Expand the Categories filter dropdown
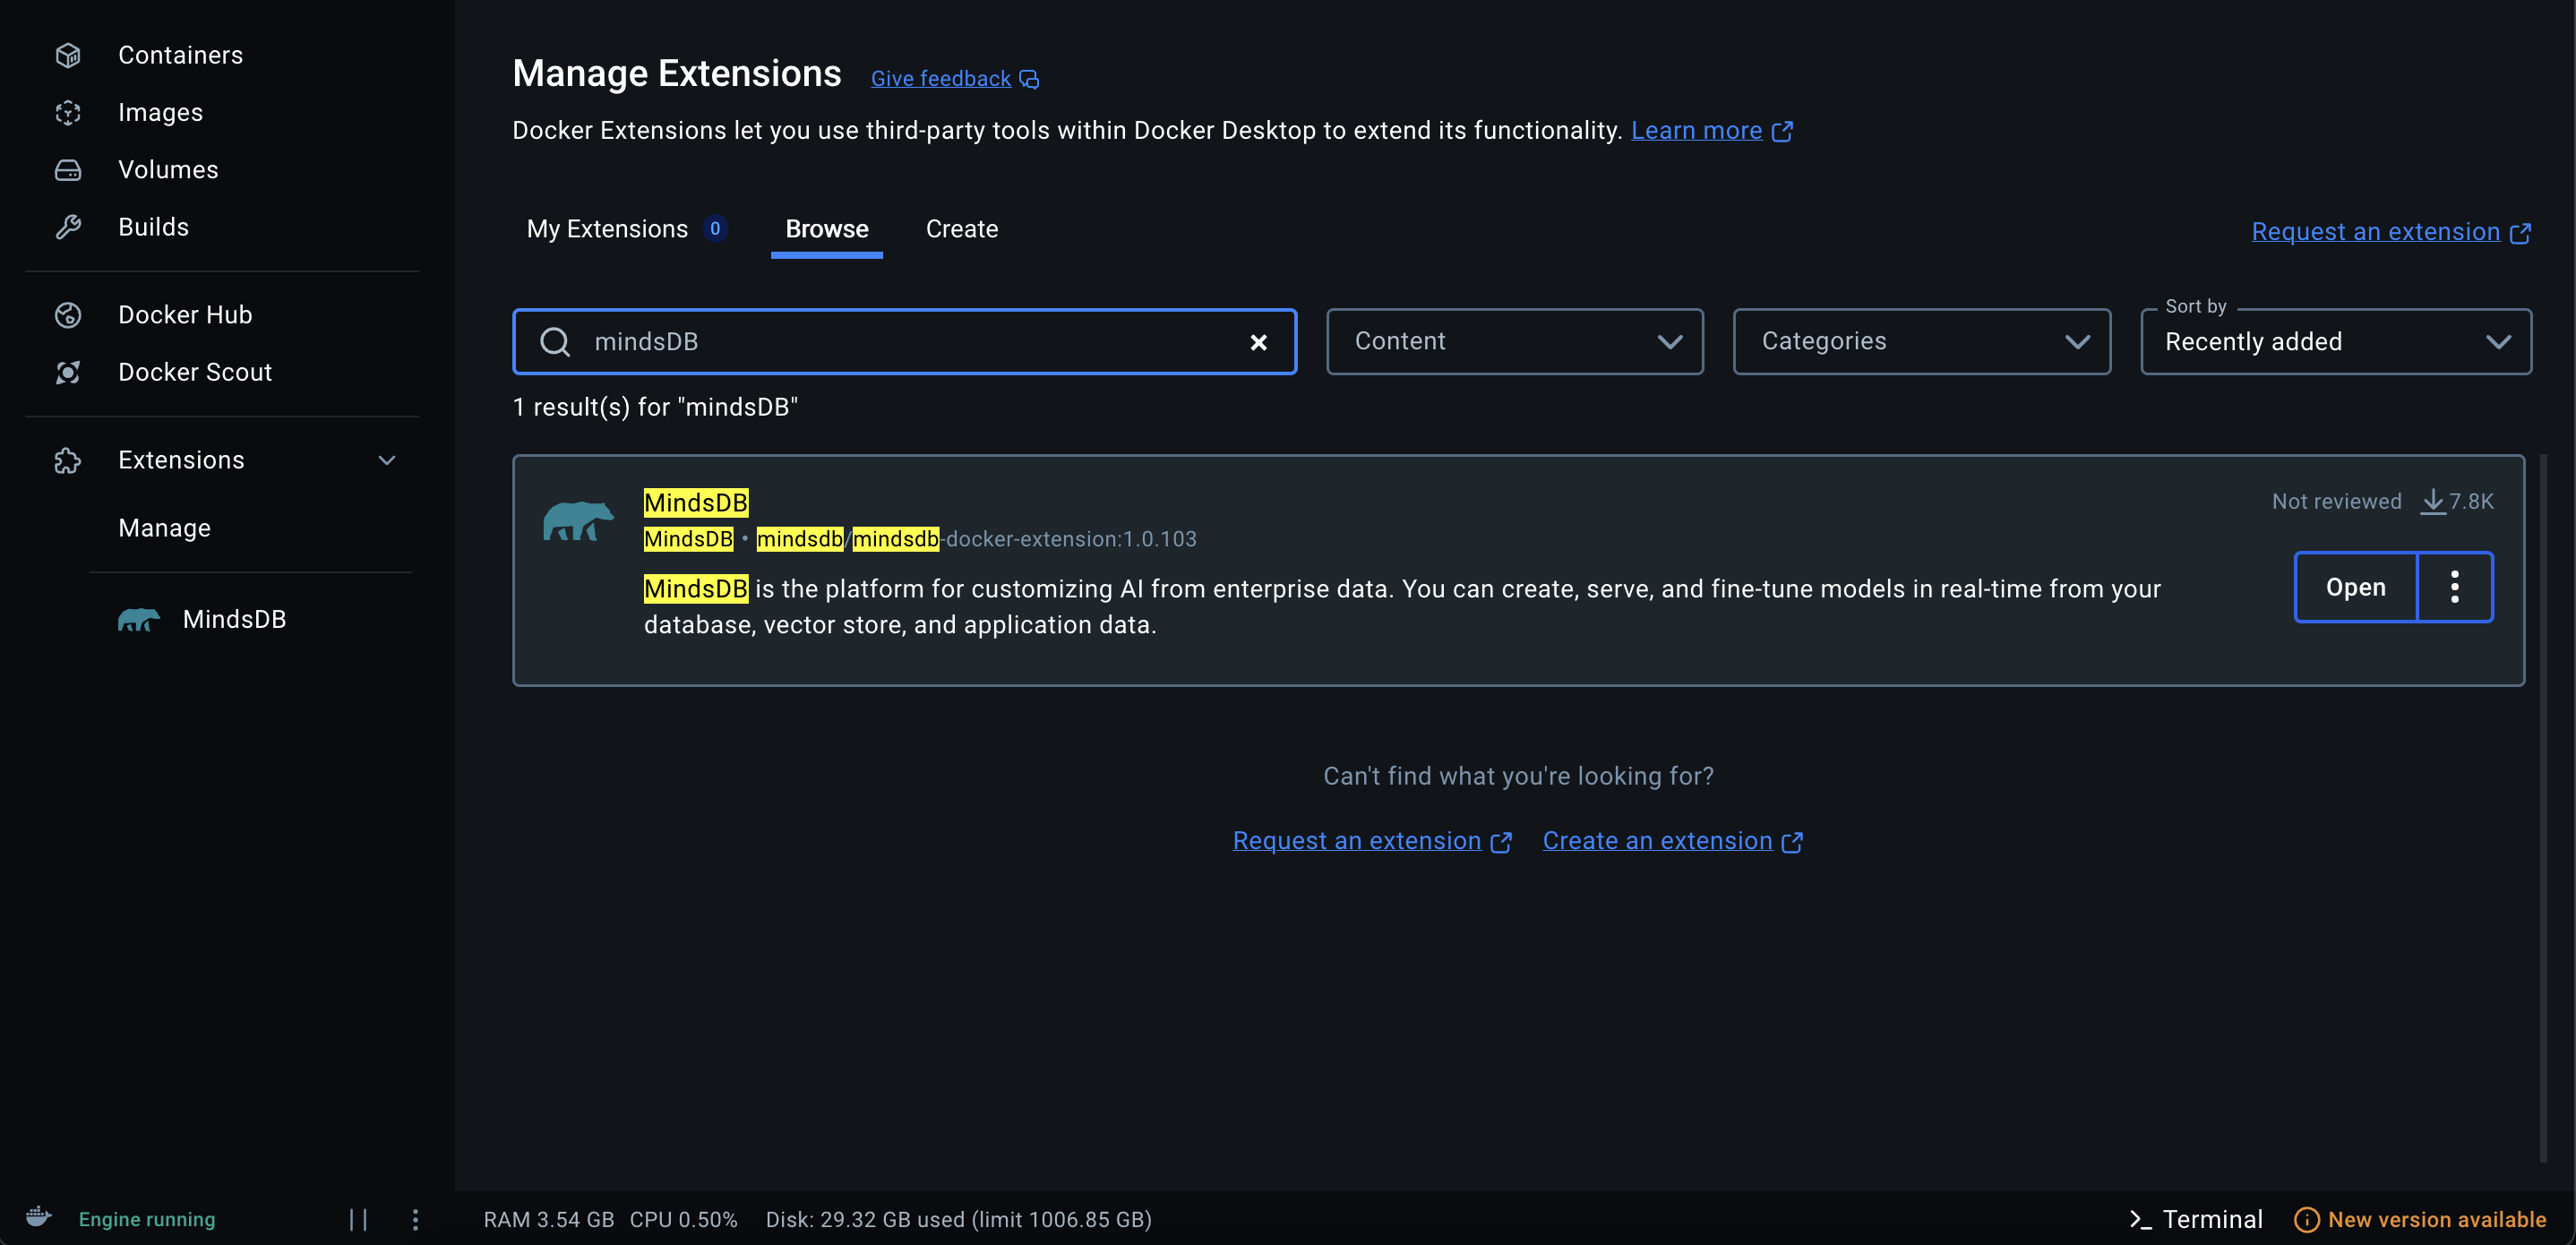The image size is (2576, 1245). 1921,342
